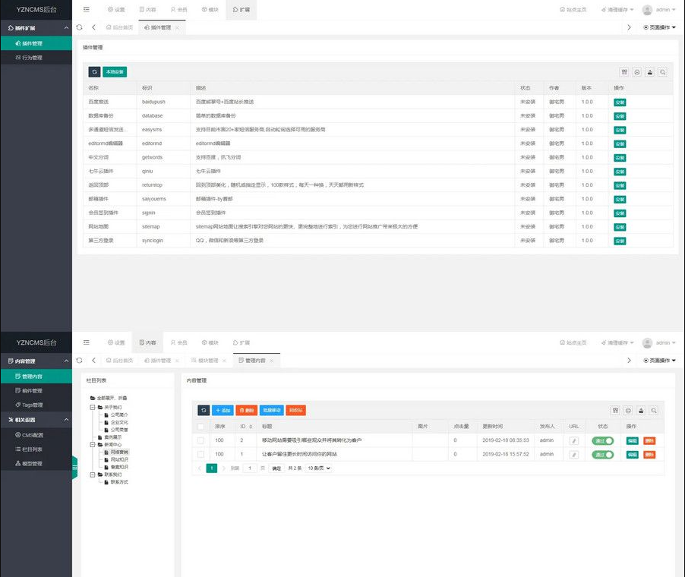This screenshot has height=577, width=685.
Task: Click export icon above plugin table
Action: click(650, 72)
